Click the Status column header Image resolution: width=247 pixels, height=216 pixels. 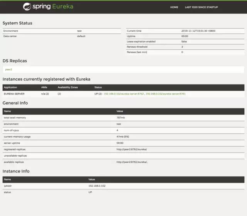(98, 88)
